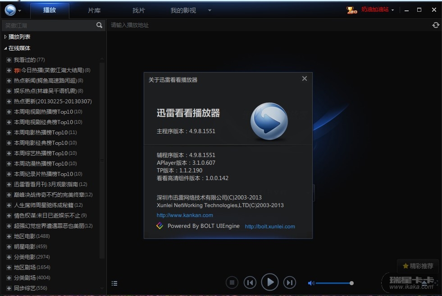Click the 迅雷看看播放器 title text
The width and height of the screenshot is (442, 296).
188,113
